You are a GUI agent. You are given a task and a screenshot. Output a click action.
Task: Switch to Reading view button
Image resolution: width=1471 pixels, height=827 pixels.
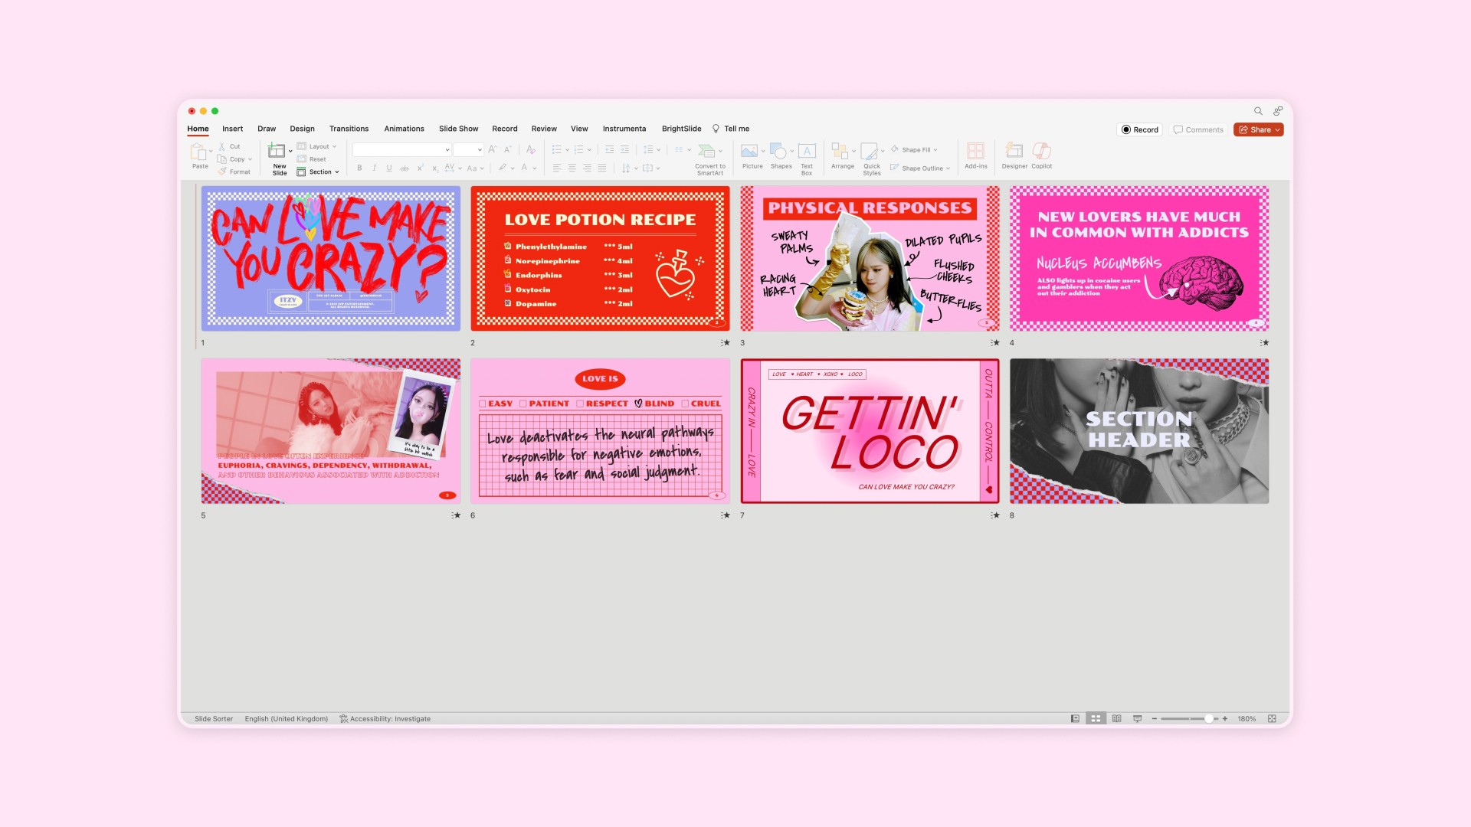click(1116, 719)
